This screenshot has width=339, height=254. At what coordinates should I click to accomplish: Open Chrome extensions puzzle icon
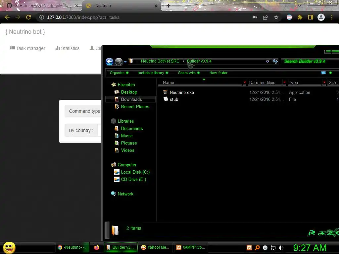[300, 17]
